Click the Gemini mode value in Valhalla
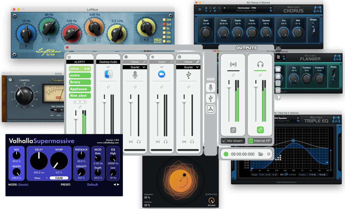Viewport: 345px width, 209px height. [x=23, y=184]
